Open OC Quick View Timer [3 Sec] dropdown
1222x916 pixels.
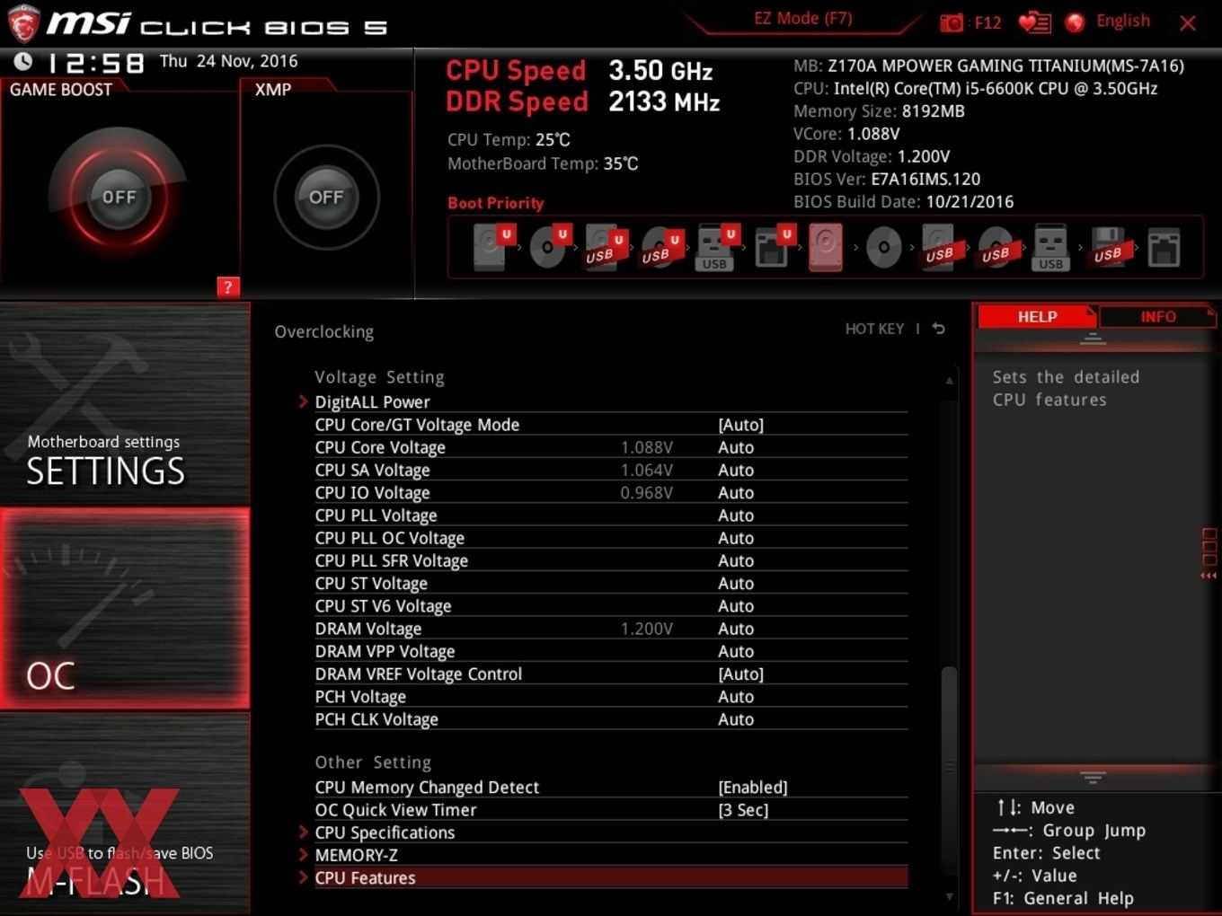(743, 810)
